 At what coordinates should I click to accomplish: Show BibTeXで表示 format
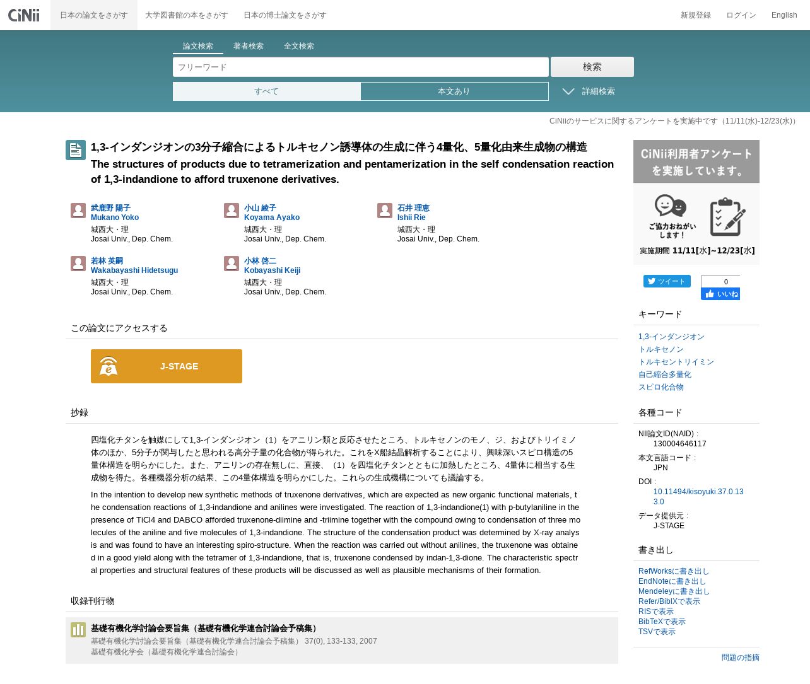[662, 622]
